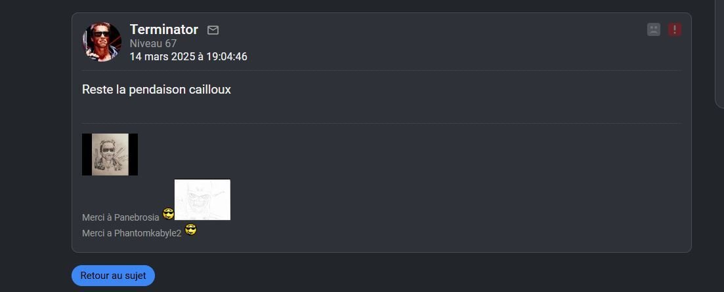Click sunglasses emoji after Panebrosia

[169, 214]
